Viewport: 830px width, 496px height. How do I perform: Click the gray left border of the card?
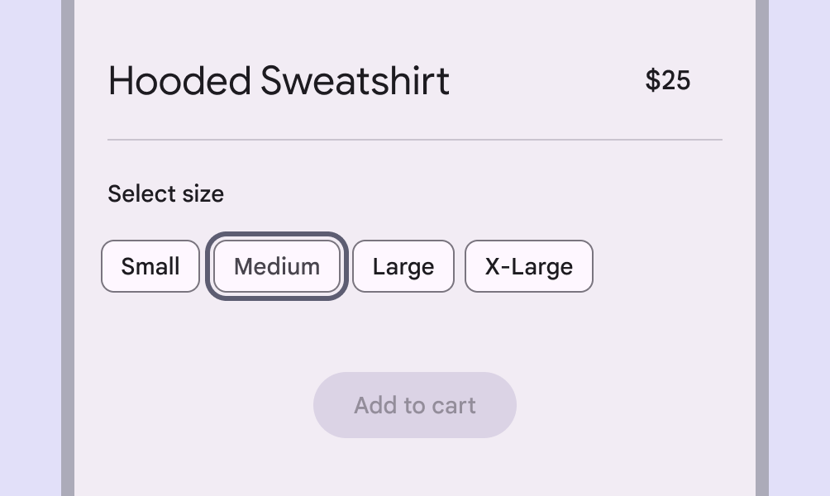pos(68,248)
